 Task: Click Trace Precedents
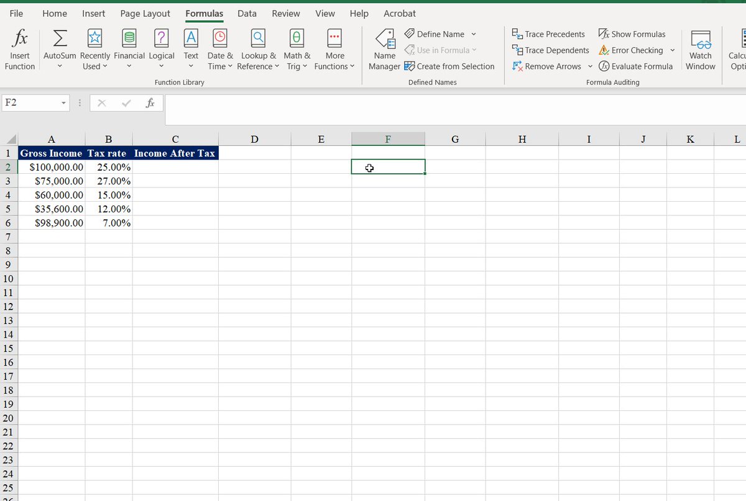[548, 34]
